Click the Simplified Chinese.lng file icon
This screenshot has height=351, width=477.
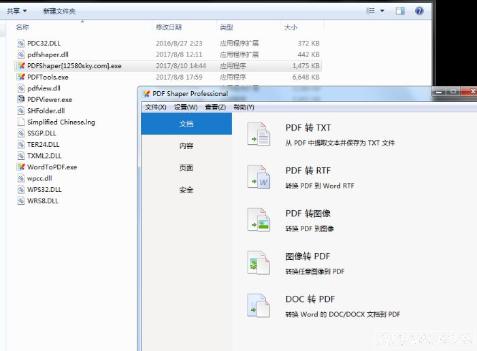coord(21,122)
